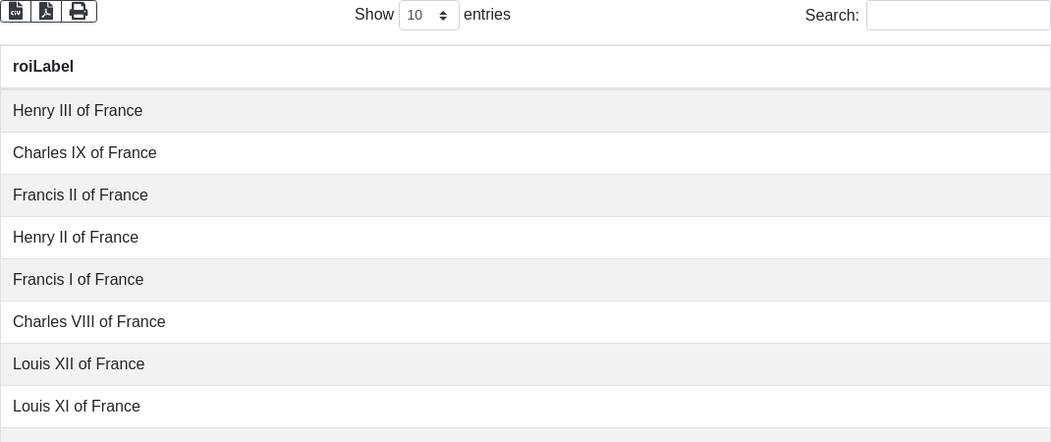
Task: Select the Henry III of France row
Action: tap(78, 111)
